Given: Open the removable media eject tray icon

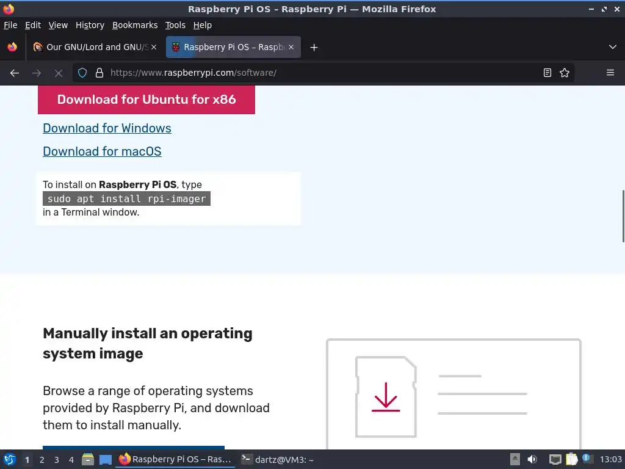Looking at the screenshot, I should click(515, 459).
